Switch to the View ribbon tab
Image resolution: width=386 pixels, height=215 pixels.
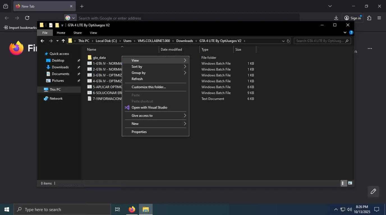click(x=93, y=33)
